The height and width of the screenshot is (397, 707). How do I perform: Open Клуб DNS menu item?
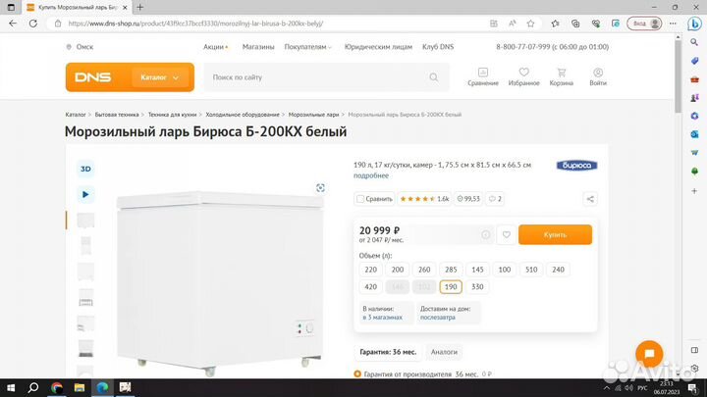[438, 47]
